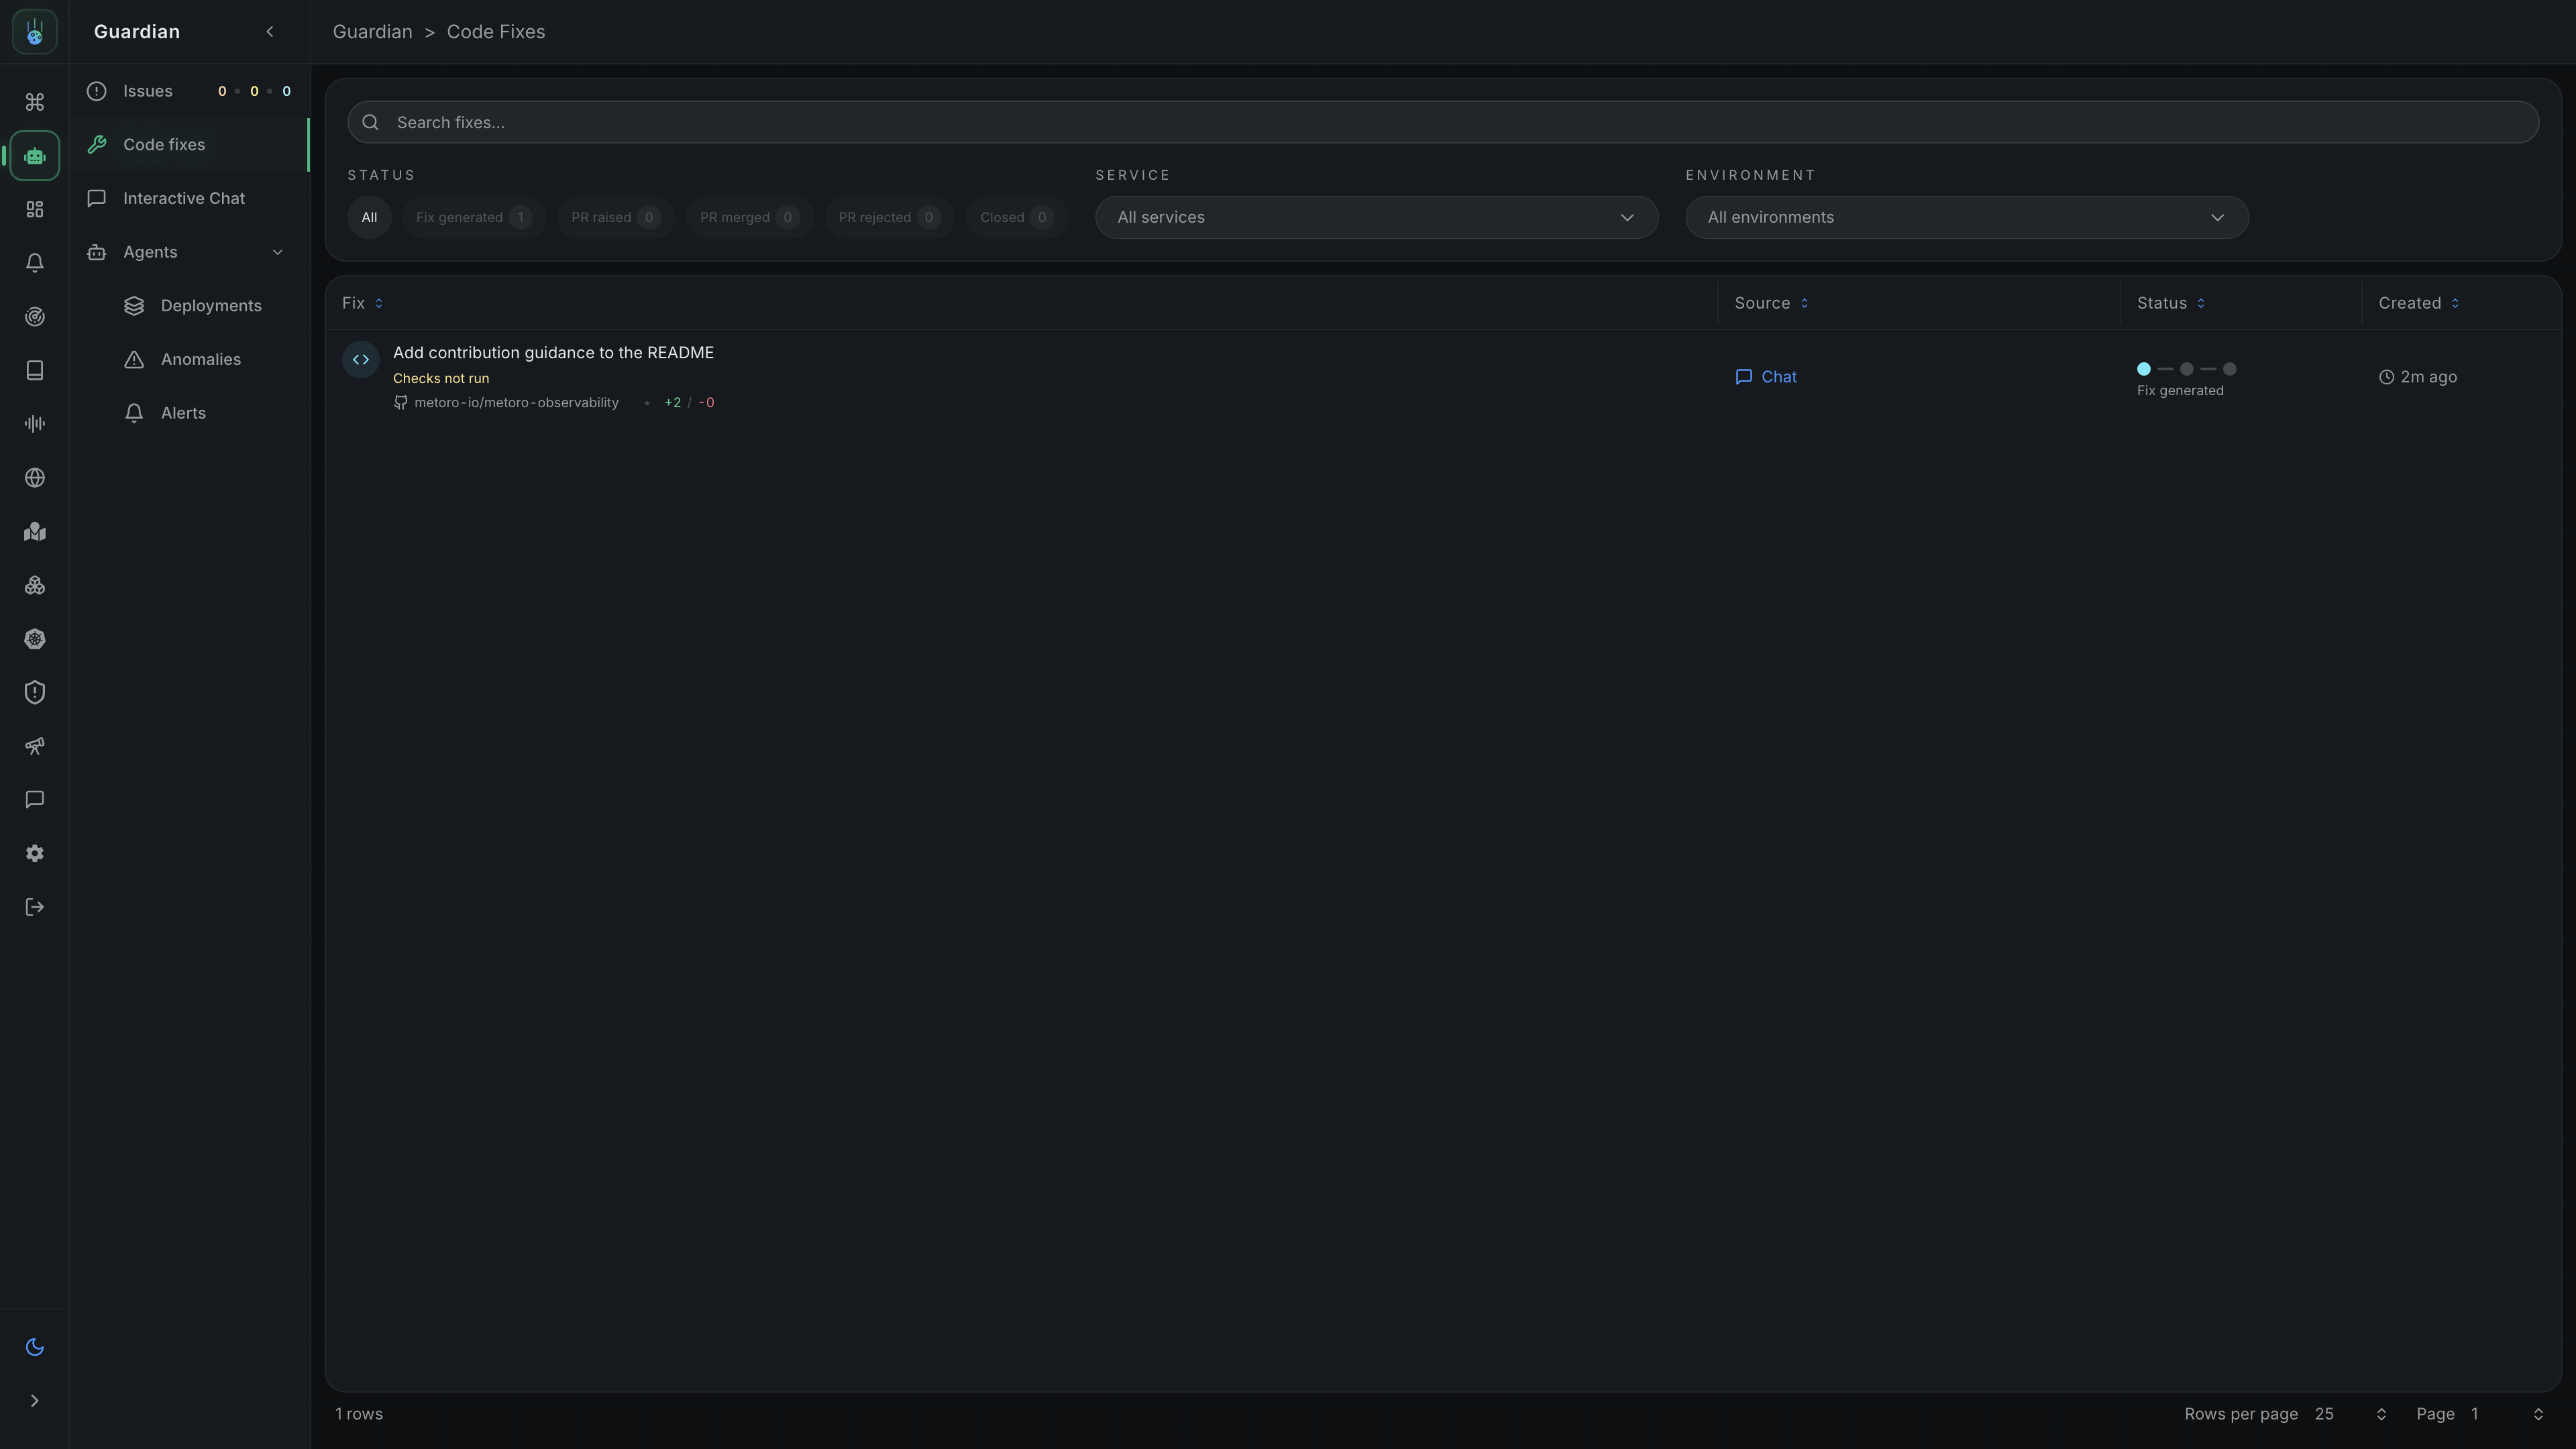
Task: Open the book icon in left rail
Action: click(35, 371)
